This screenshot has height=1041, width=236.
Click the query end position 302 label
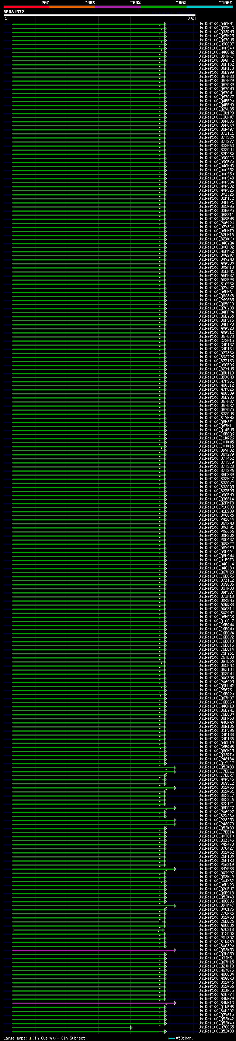pyautogui.click(x=191, y=18)
